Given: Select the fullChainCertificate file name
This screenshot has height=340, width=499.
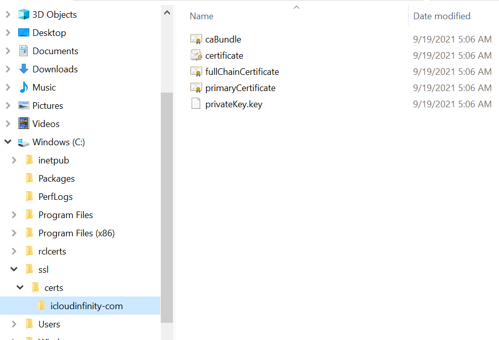Looking at the screenshot, I should (x=242, y=72).
